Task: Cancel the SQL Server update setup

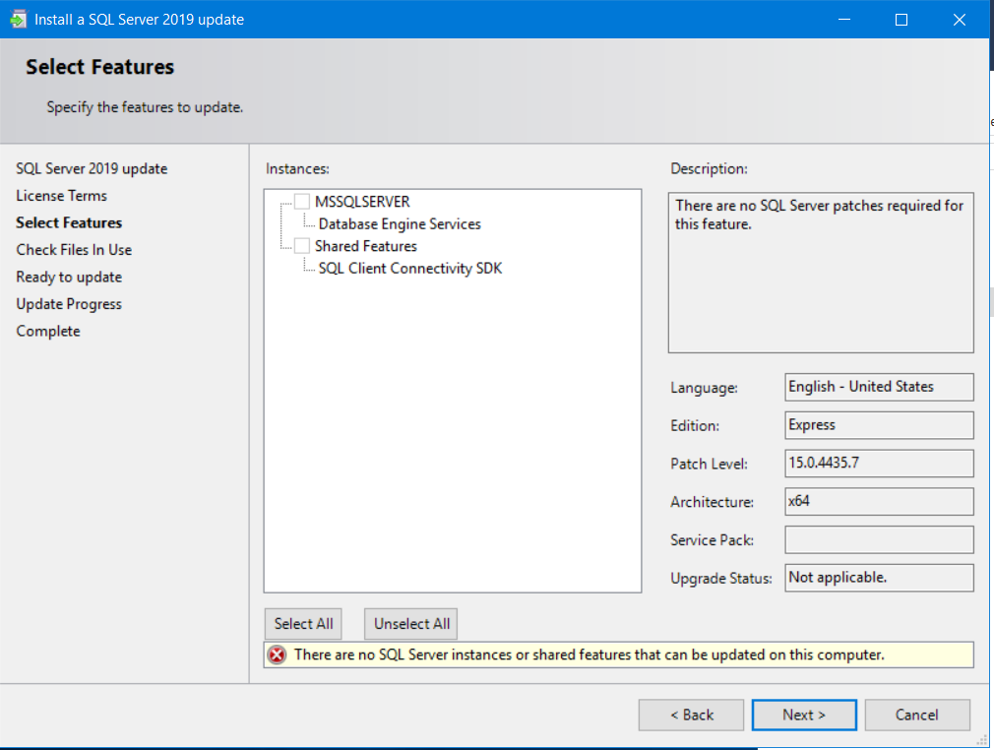Action: coord(916,715)
